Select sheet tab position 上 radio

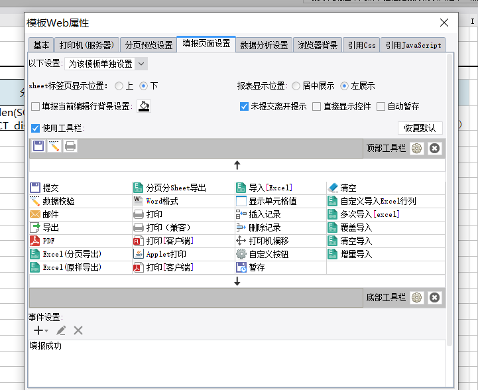tap(119, 86)
